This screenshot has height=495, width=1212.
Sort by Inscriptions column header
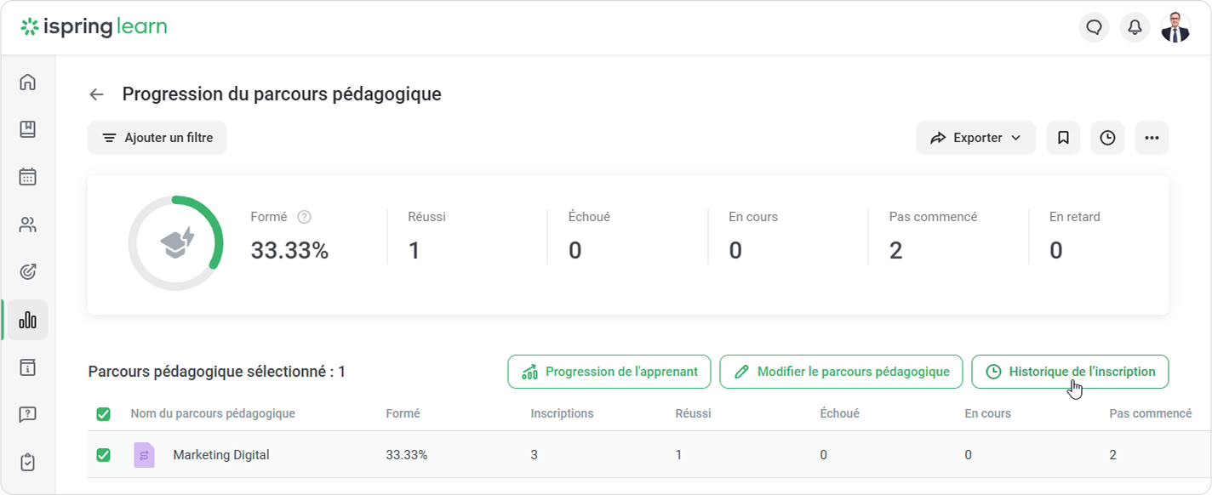tap(562, 413)
